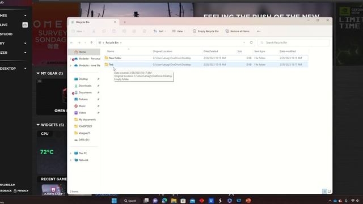Viewport: 363px width, 204px height.
Task: Click the Forward navigation arrow
Action: coord(79,43)
